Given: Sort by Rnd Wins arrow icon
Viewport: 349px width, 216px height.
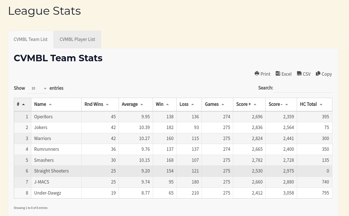Looking at the screenshot, I should [107, 104].
